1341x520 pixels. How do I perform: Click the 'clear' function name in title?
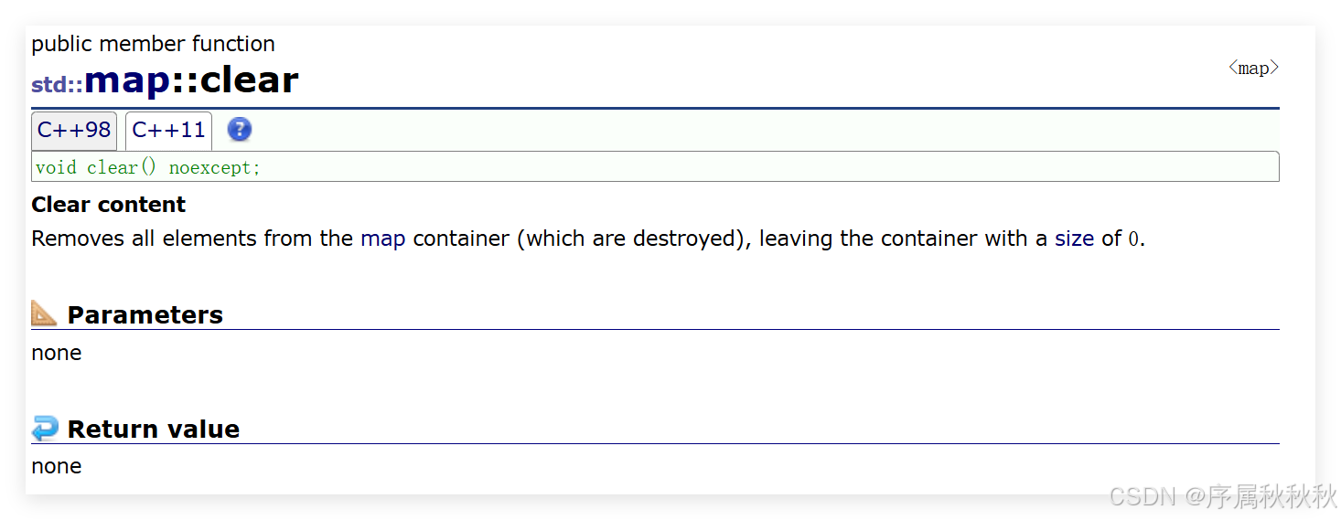click(x=249, y=80)
